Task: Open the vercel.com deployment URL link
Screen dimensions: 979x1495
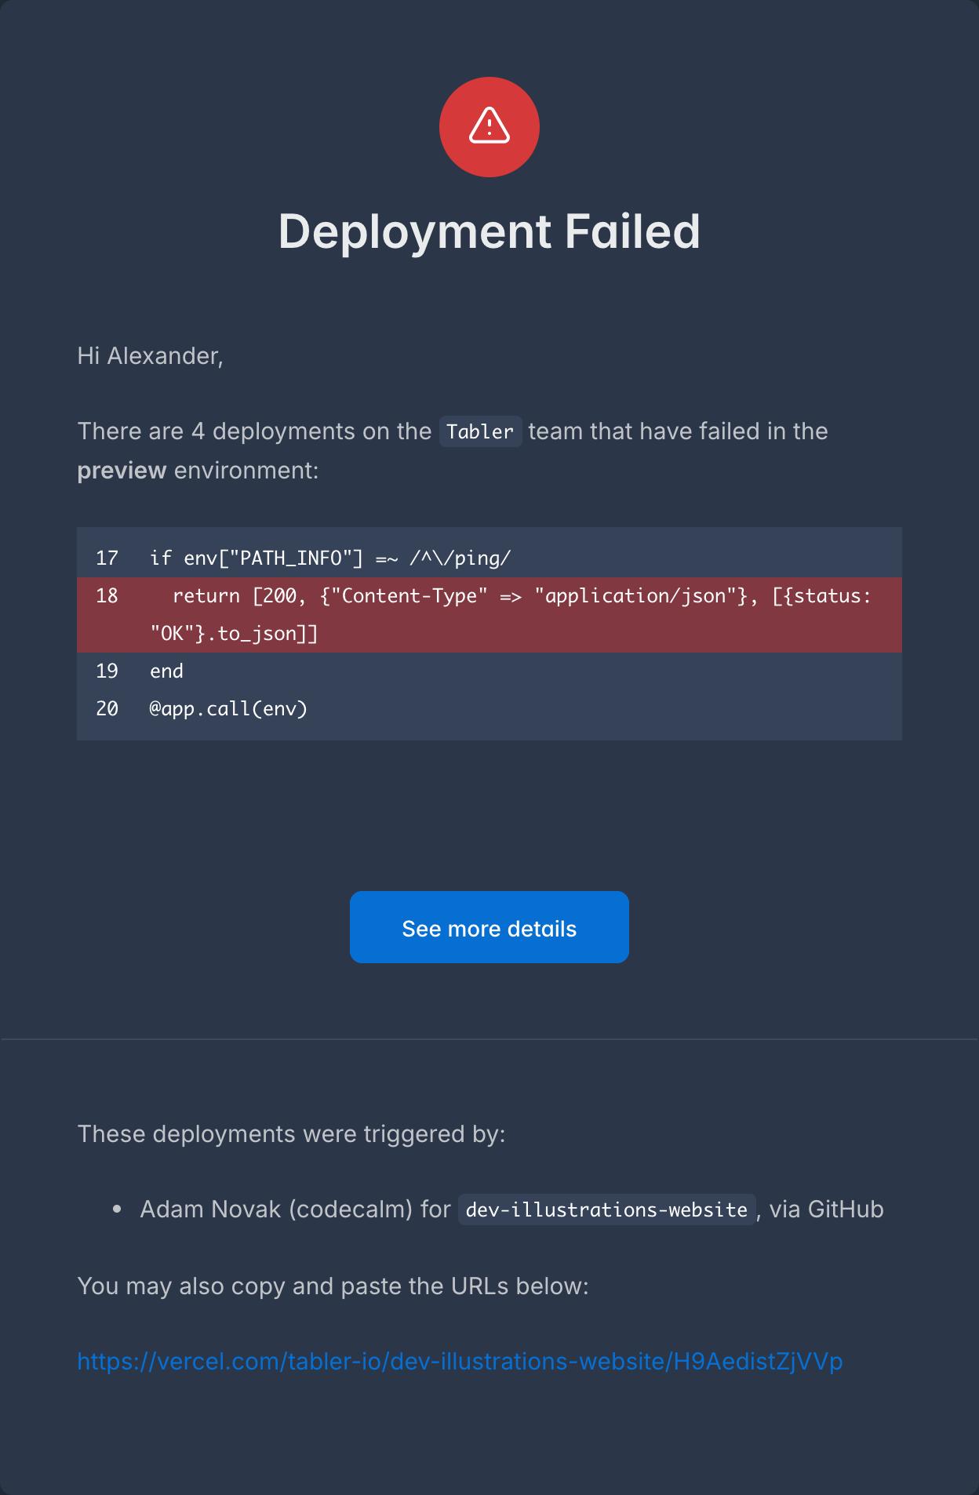Action: coord(460,1361)
